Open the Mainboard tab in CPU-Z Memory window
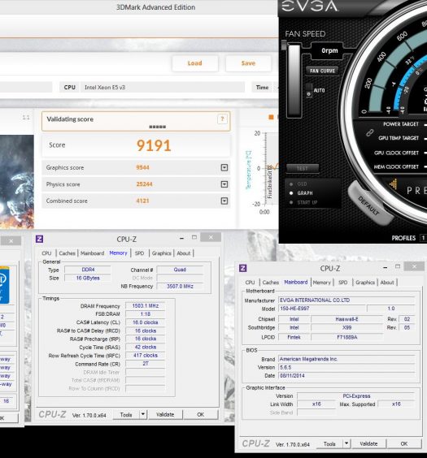Image resolution: width=427 pixels, height=458 pixels. [92, 253]
